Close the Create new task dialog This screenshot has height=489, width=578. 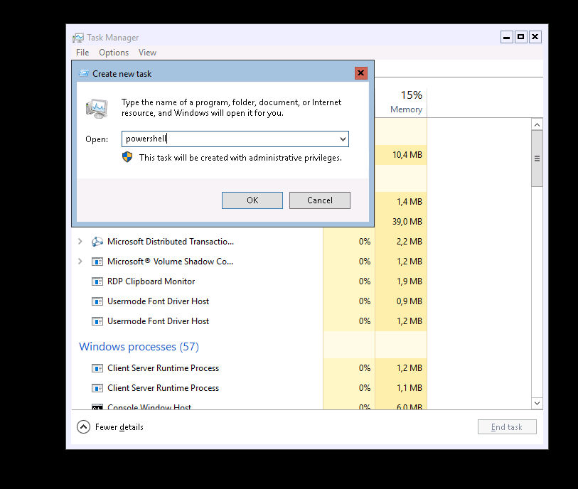pyautogui.click(x=361, y=73)
